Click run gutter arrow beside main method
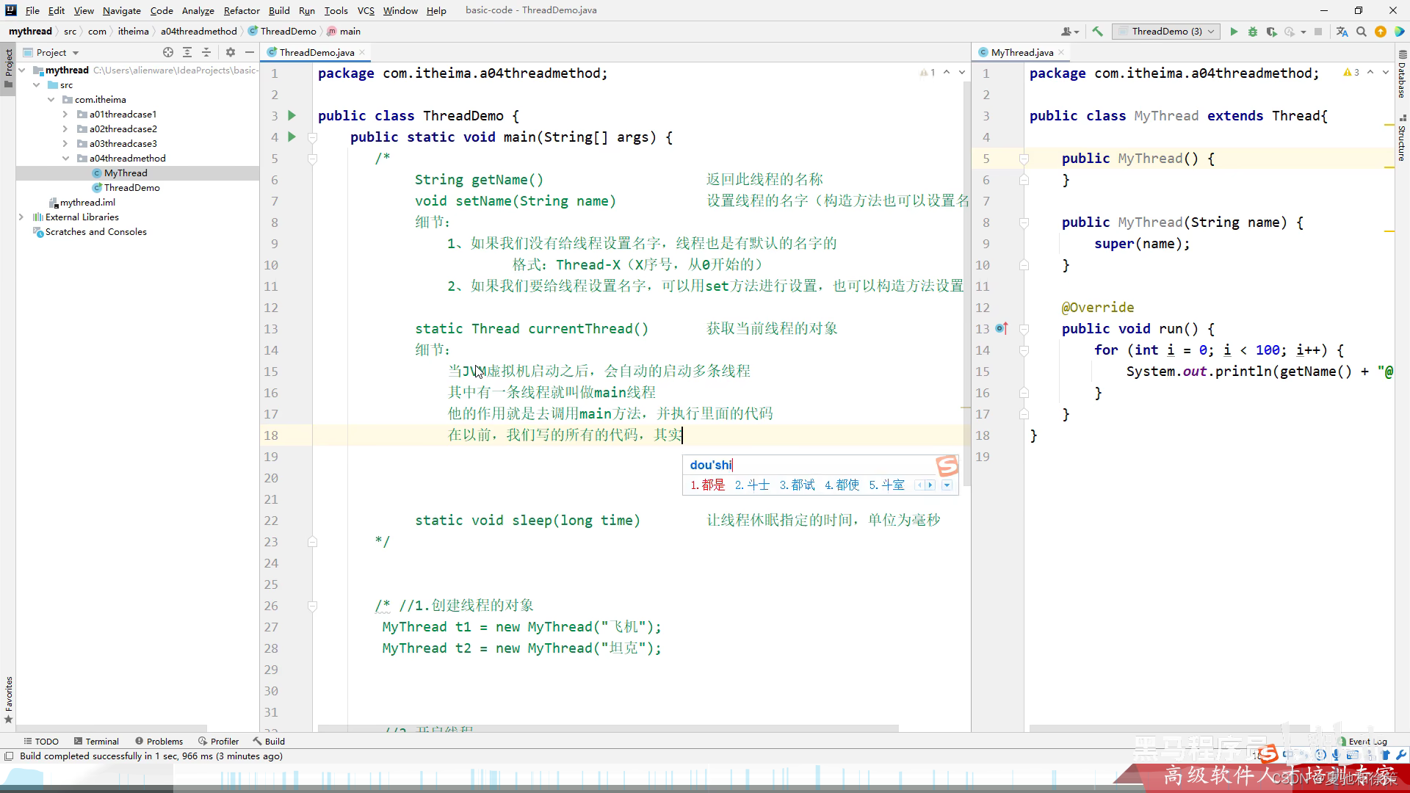The height and width of the screenshot is (793, 1410). pos(292,137)
